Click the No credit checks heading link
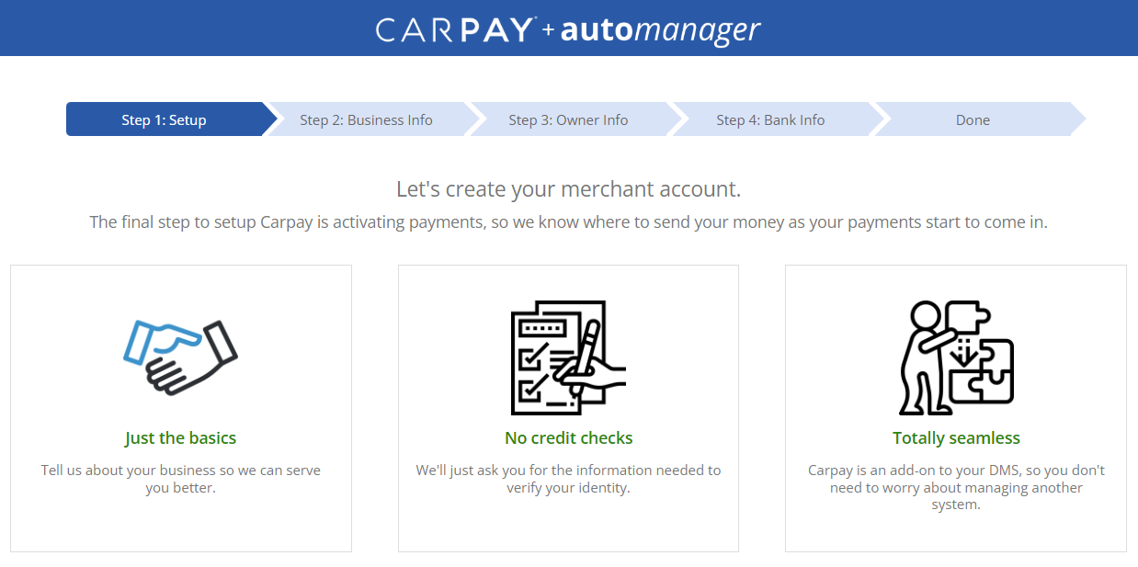The height and width of the screenshot is (567, 1138). coord(568,438)
